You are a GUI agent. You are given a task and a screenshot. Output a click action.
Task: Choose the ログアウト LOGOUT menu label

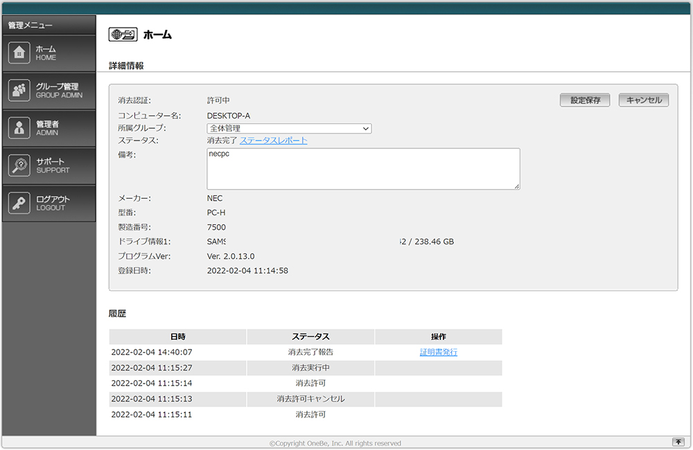53,203
